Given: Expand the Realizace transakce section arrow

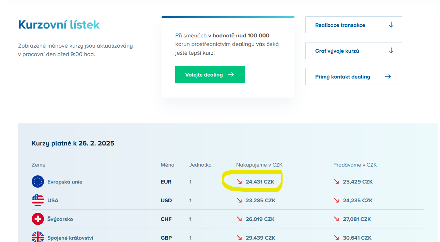Looking at the screenshot, I should click(391, 25).
